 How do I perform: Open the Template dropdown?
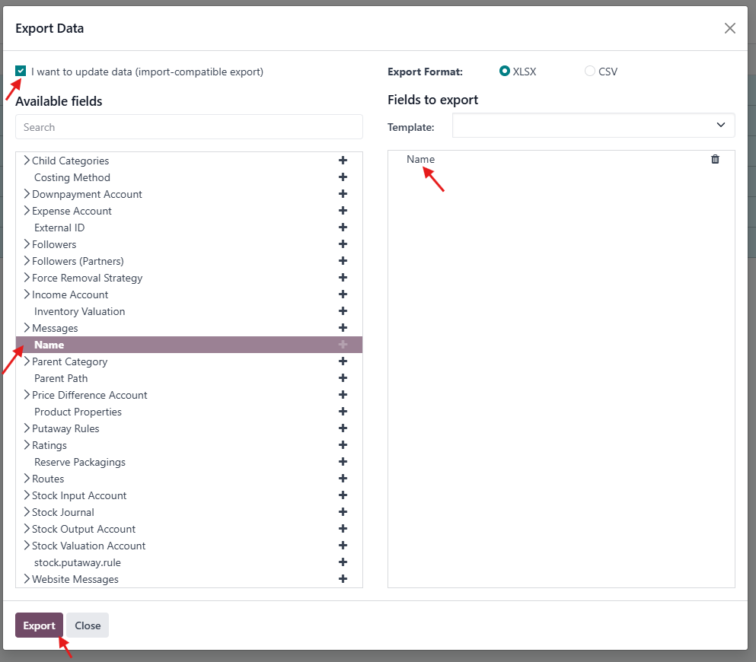point(593,126)
